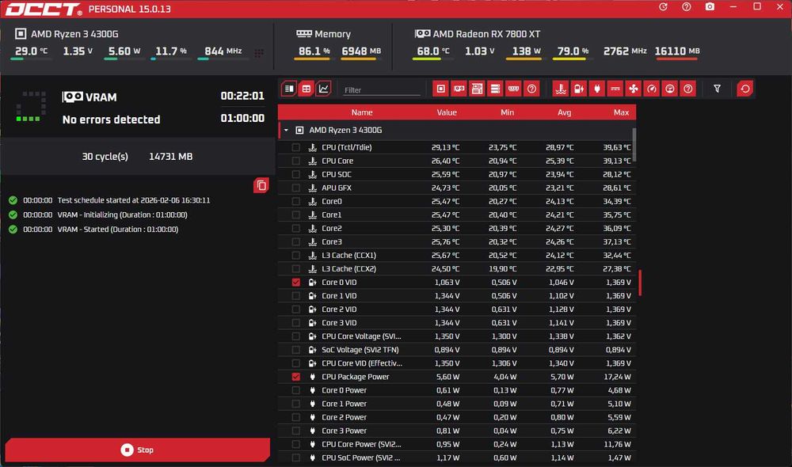Check the CPU Core temperature checkbox
The width and height of the screenshot is (792, 467).
(x=296, y=161)
